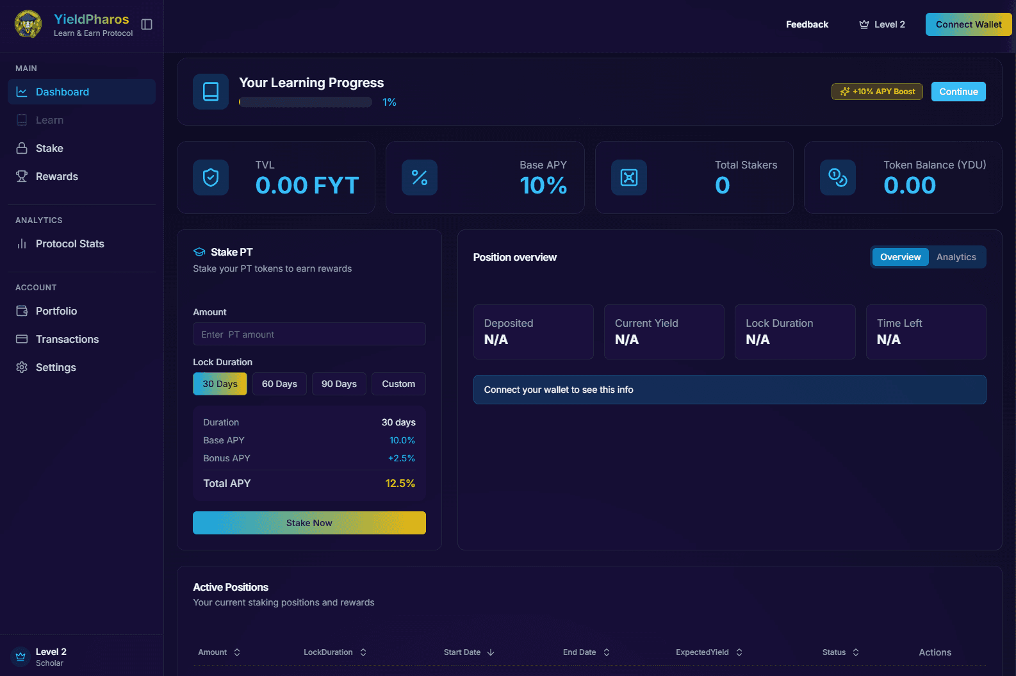Click the YieldPharos logo avatar
Image resolution: width=1016 pixels, height=676 pixels.
(28, 24)
